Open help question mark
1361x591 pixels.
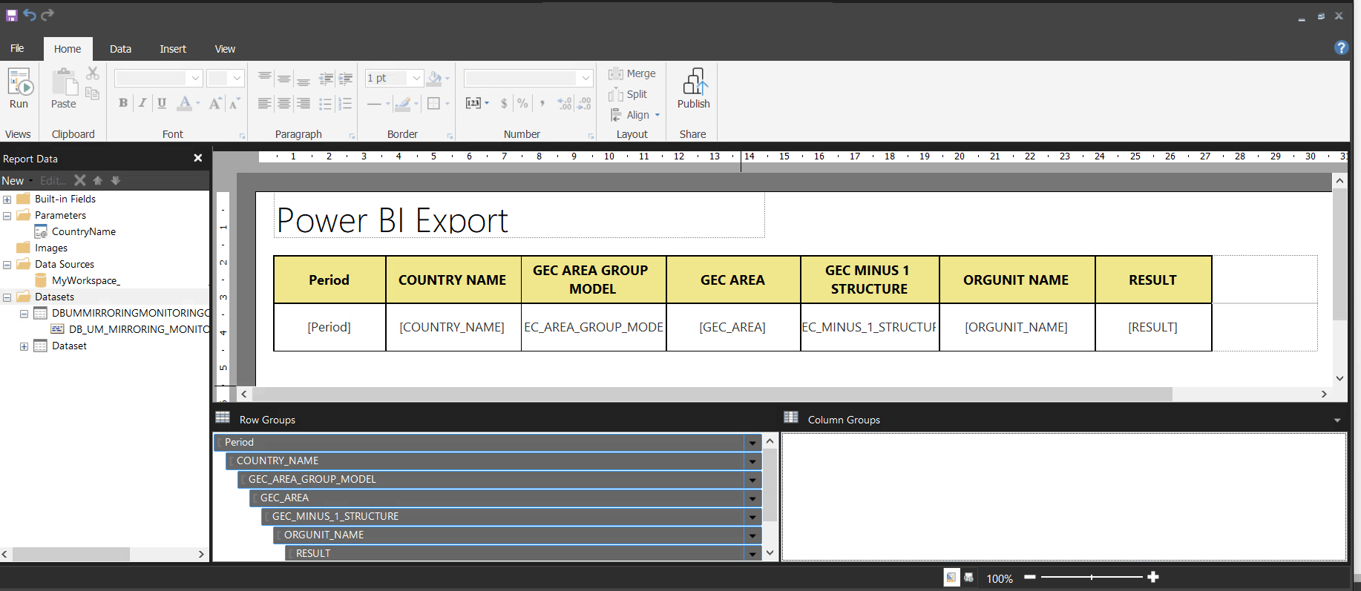[x=1341, y=47]
